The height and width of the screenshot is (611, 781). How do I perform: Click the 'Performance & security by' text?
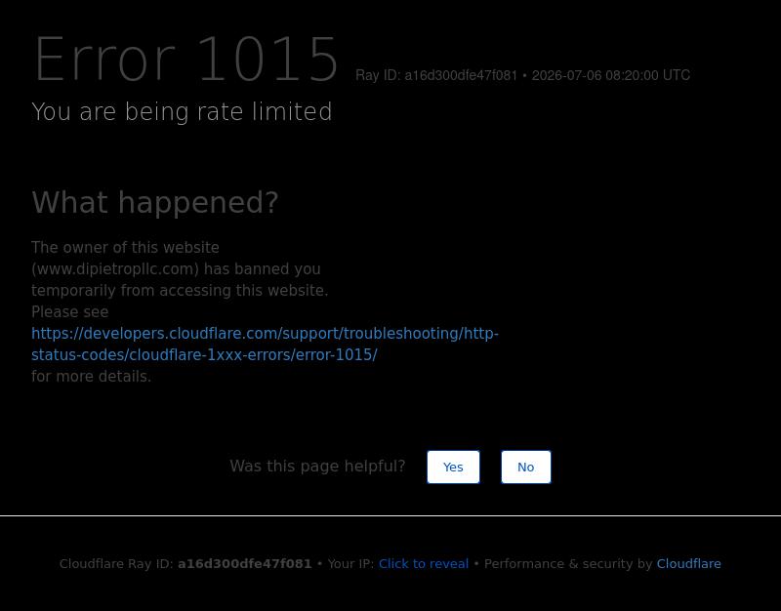click(x=568, y=564)
